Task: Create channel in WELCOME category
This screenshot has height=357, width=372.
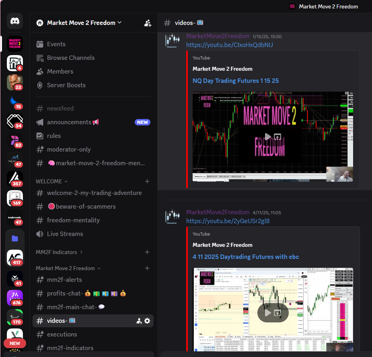Action: (147, 181)
